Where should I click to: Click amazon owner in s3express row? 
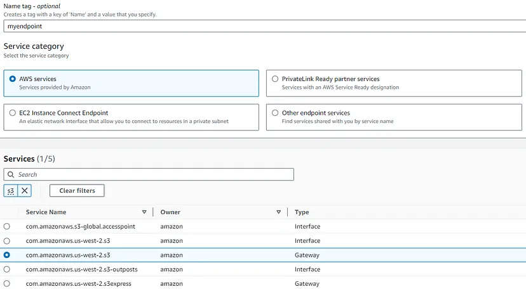click(172, 284)
